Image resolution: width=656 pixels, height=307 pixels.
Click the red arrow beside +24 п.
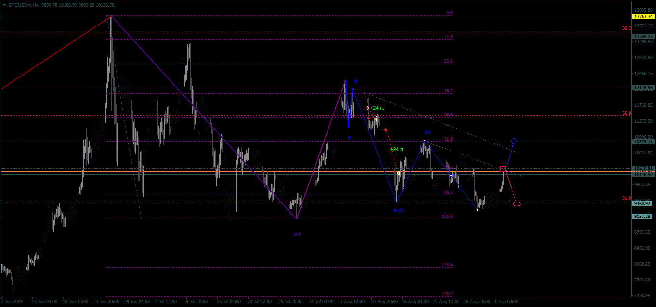(x=367, y=108)
